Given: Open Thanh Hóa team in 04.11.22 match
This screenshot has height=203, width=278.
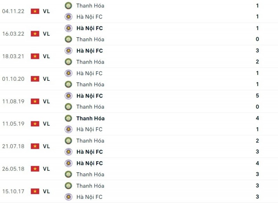Looking at the screenshot, I should click(90, 6).
